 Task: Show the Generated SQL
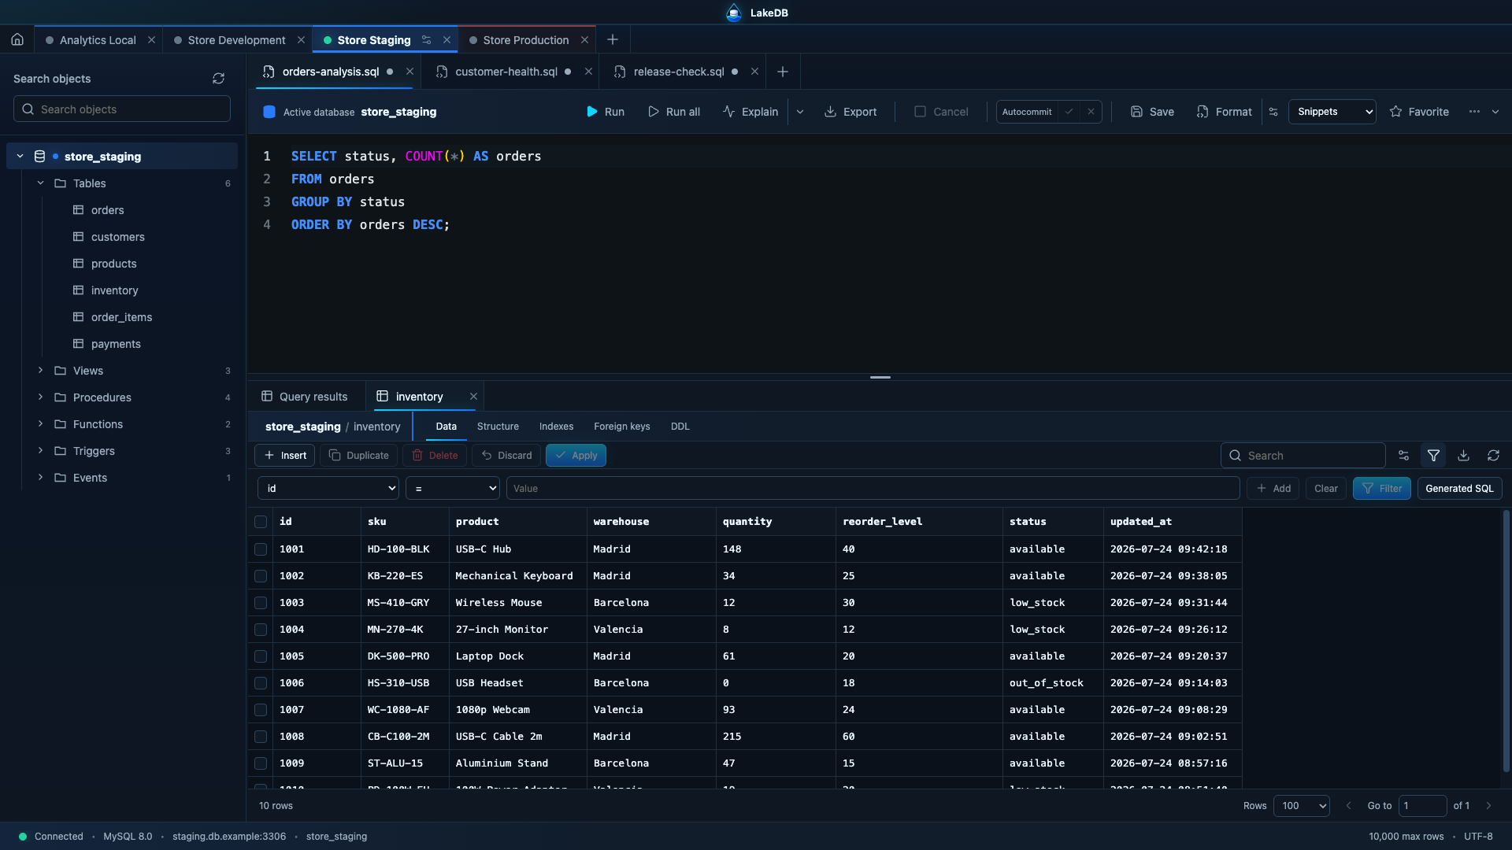1459,489
